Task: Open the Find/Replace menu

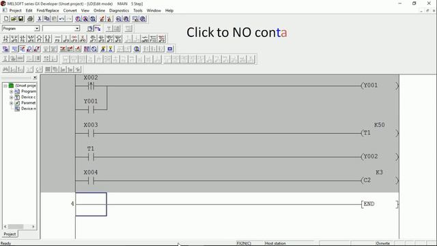Action: coord(48,11)
